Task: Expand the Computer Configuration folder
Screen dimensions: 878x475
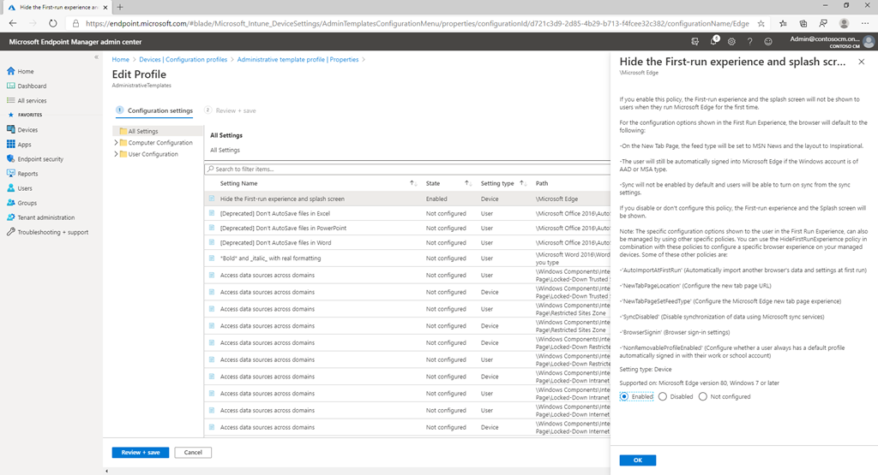Action: point(116,143)
